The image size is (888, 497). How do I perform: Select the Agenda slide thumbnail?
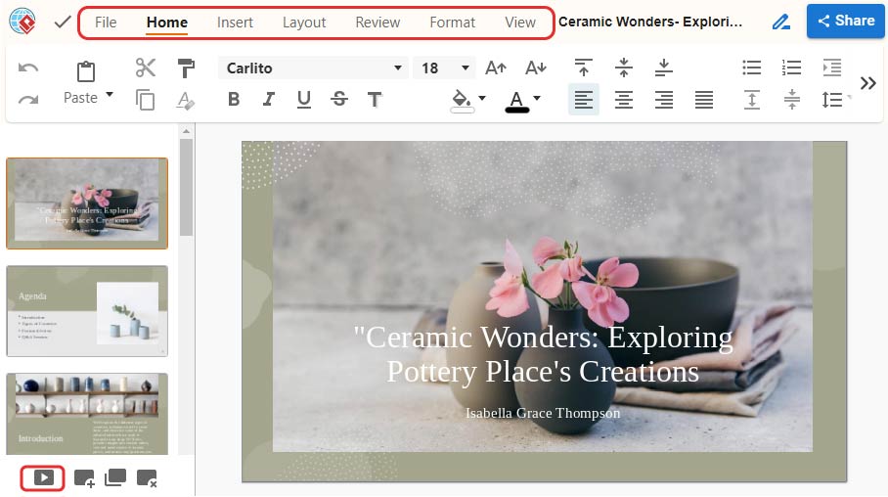[87, 310]
